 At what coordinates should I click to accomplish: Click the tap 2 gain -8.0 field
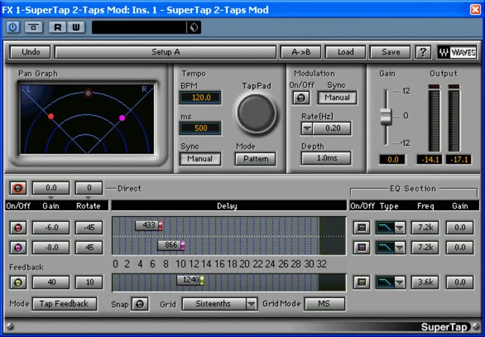tap(51, 247)
